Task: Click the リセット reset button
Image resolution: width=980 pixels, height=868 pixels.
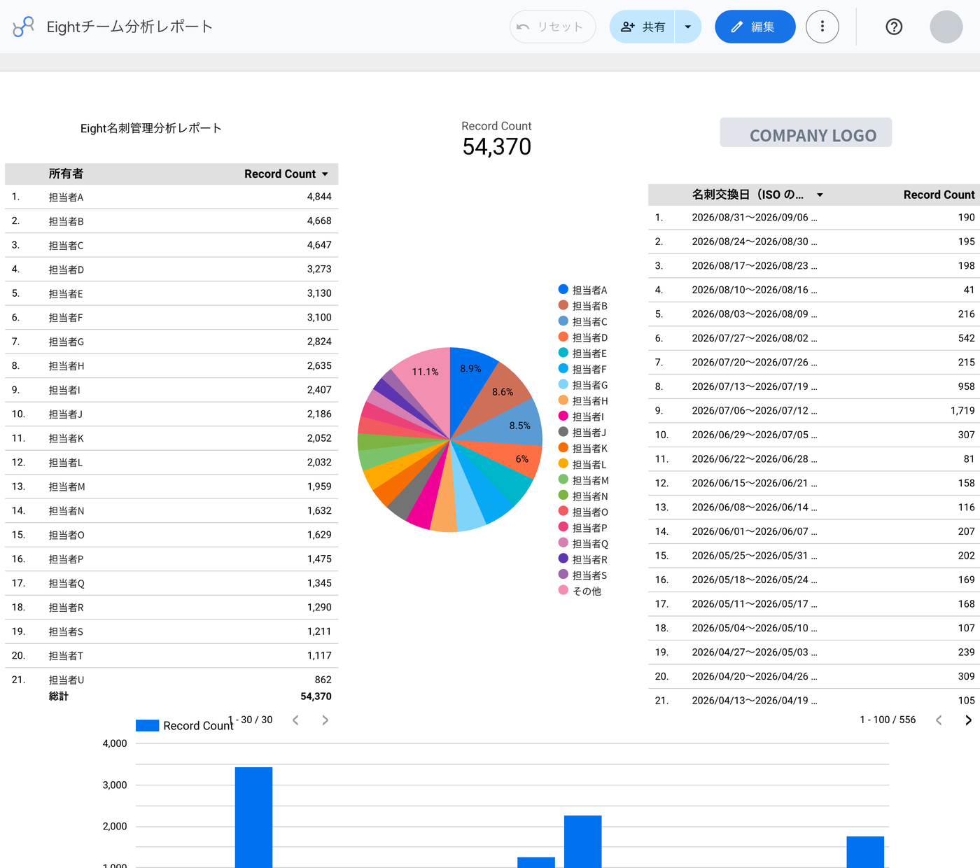Action: tap(553, 27)
